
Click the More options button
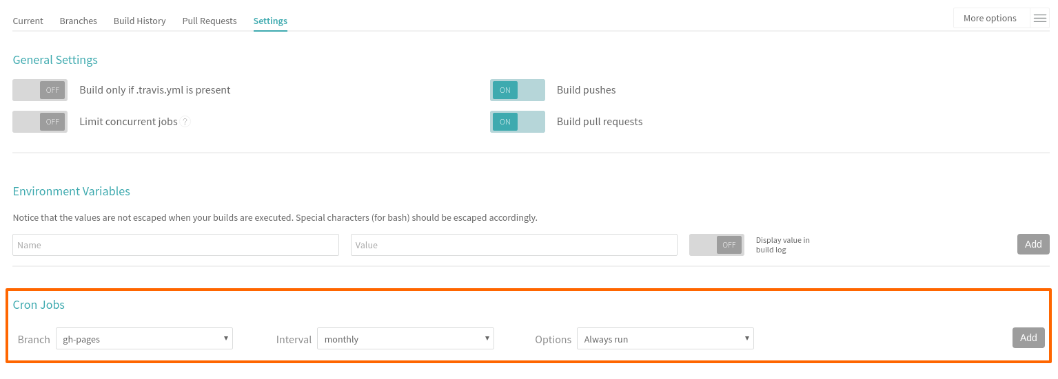[x=990, y=18]
